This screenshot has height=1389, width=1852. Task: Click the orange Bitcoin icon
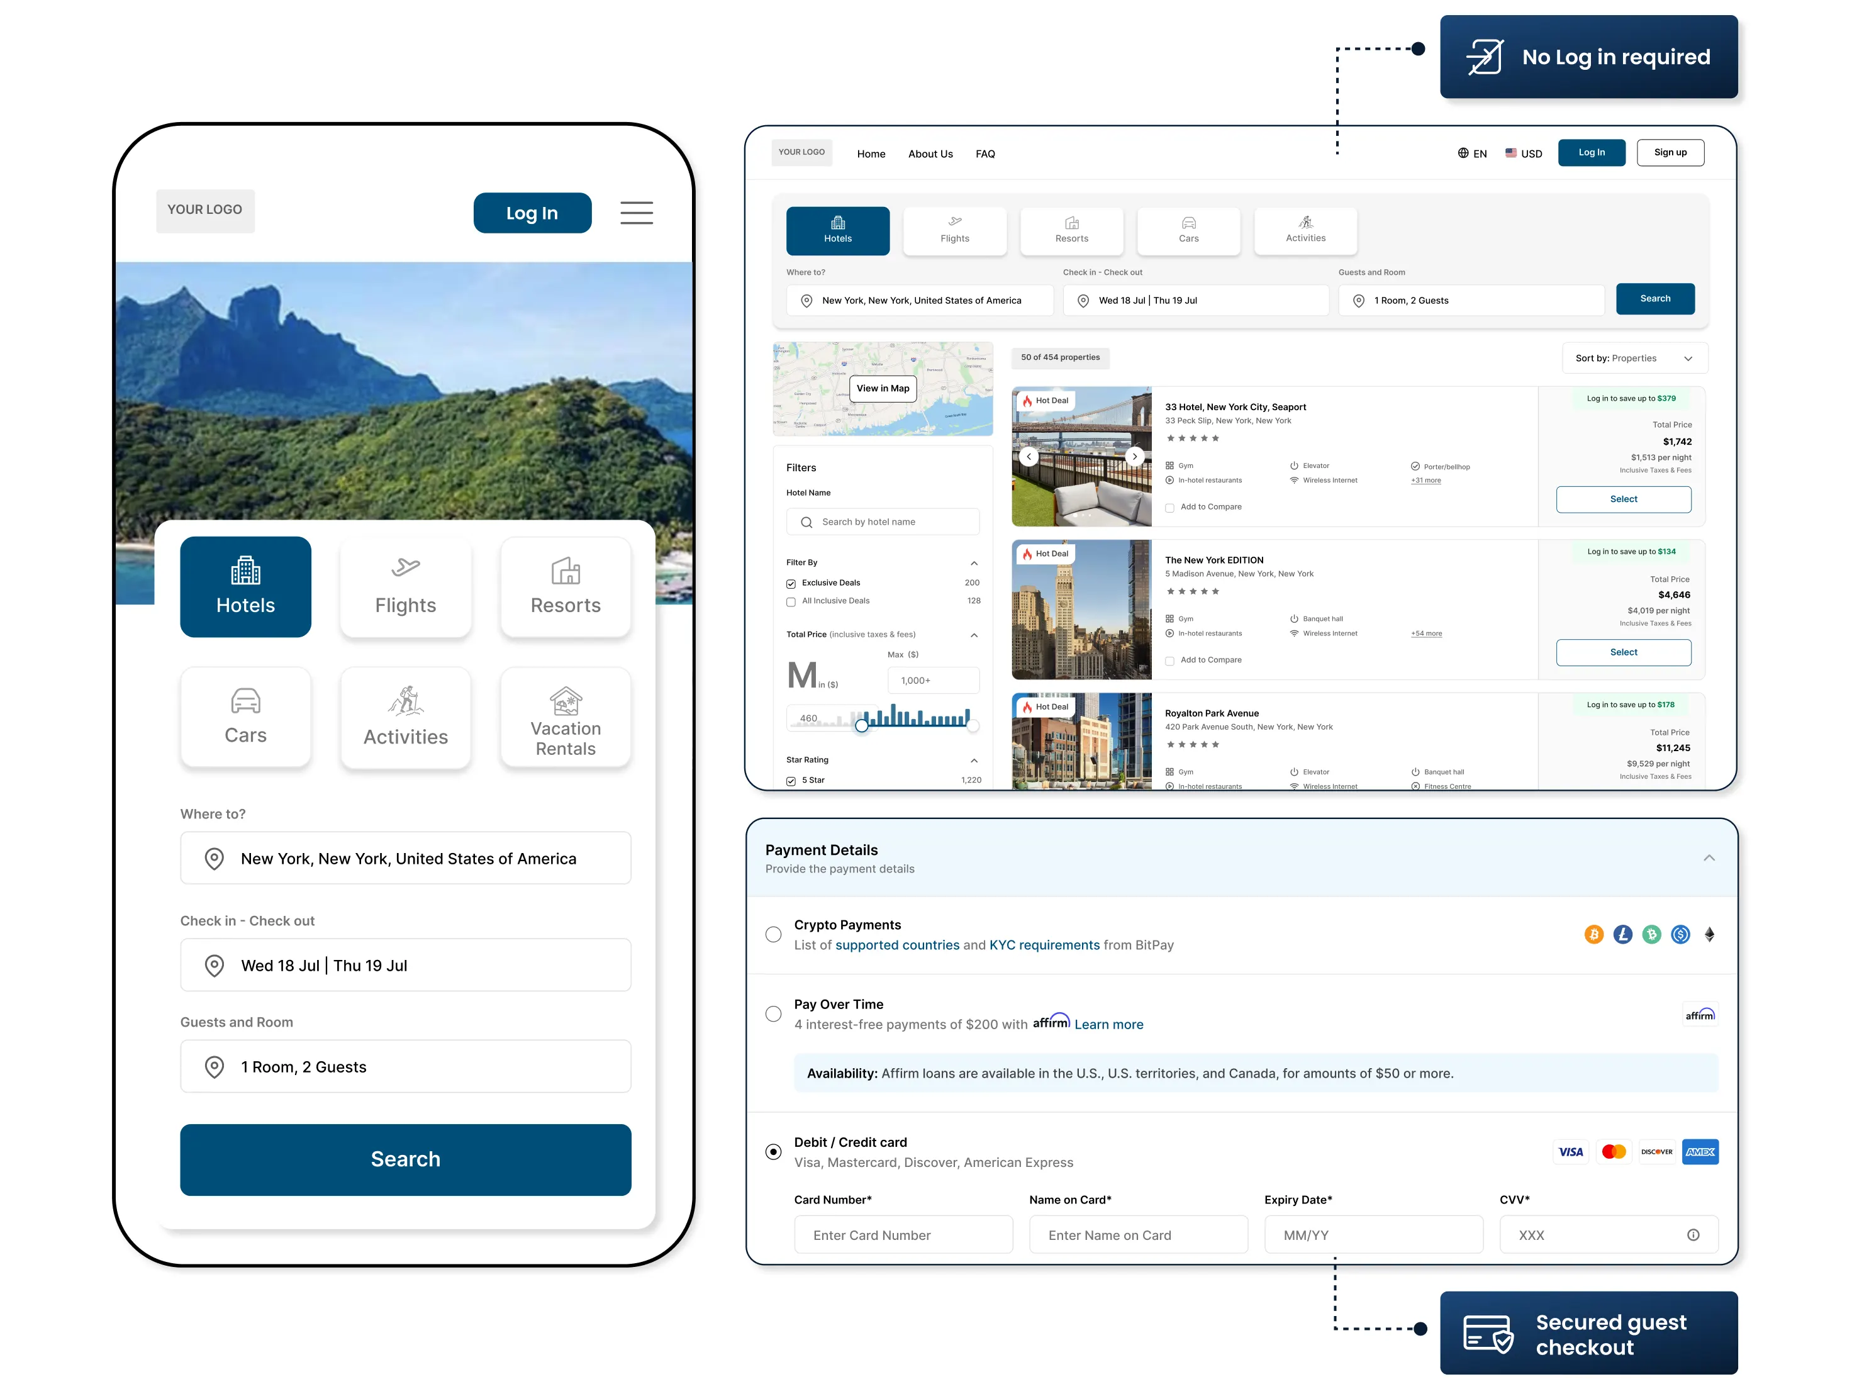tap(1594, 934)
